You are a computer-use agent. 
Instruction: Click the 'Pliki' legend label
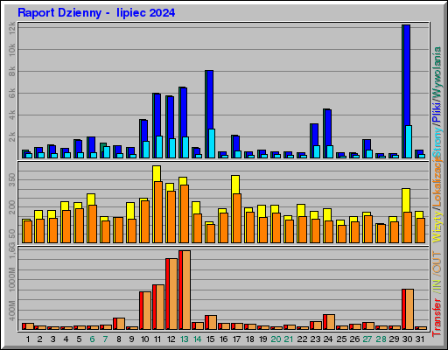pos(437,112)
